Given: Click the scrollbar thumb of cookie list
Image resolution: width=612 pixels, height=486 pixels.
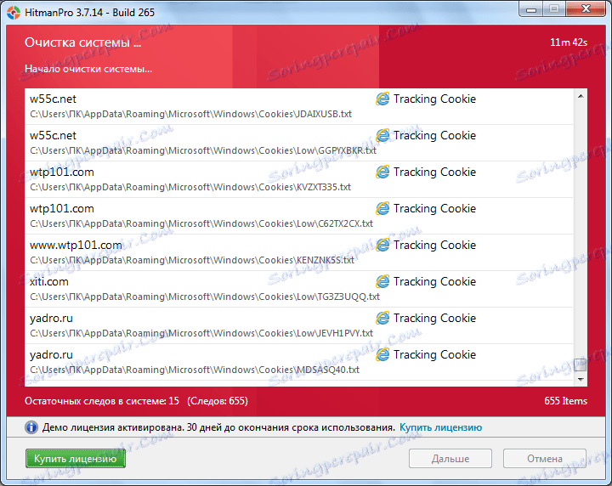Looking at the screenshot, I should tap(581, 365).
